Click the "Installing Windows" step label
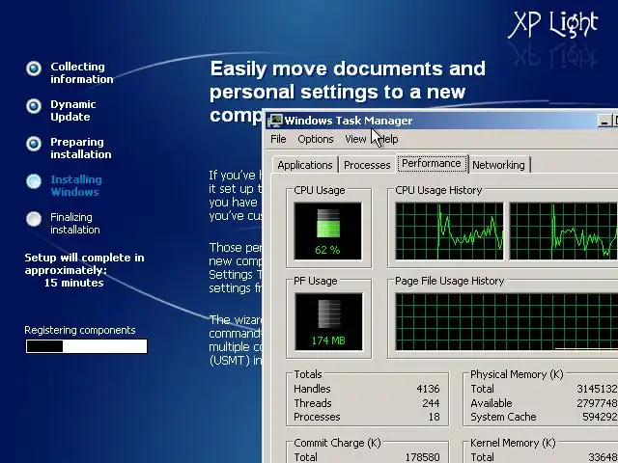 [x=76, y=186]
